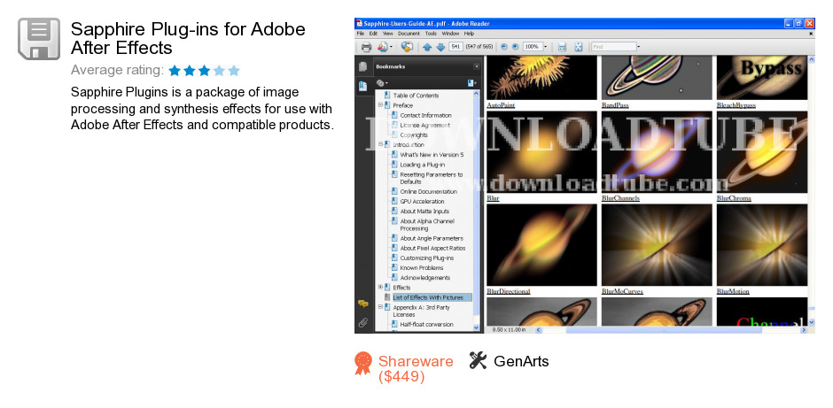Viewport: 833px width, 408px height.
Task: Open the Document menu
Action: pyautogui.click(x=409, y=34)
